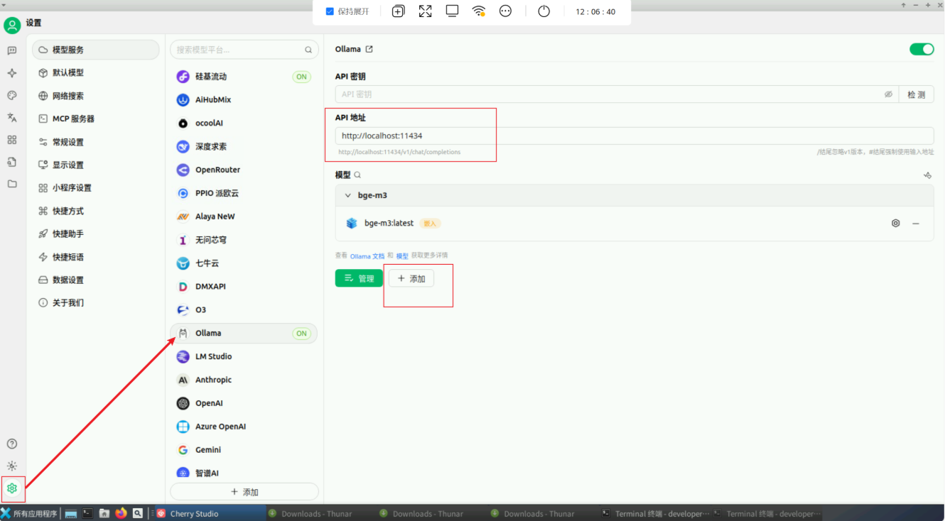The image size is (945, 521).
Task: Open the settings gear sidebar icon
Action: coord(12,488)
